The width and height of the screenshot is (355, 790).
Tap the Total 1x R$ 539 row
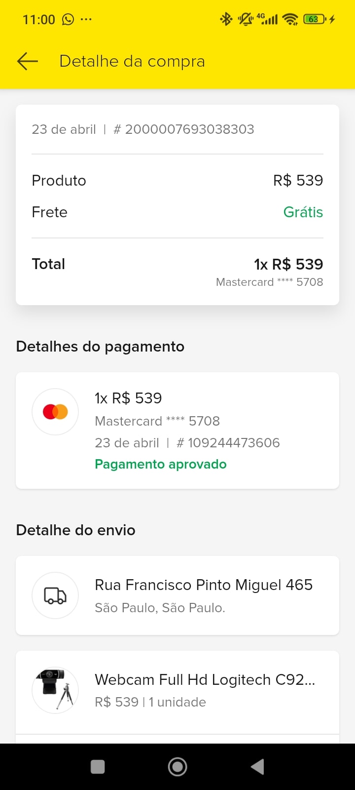177,265
